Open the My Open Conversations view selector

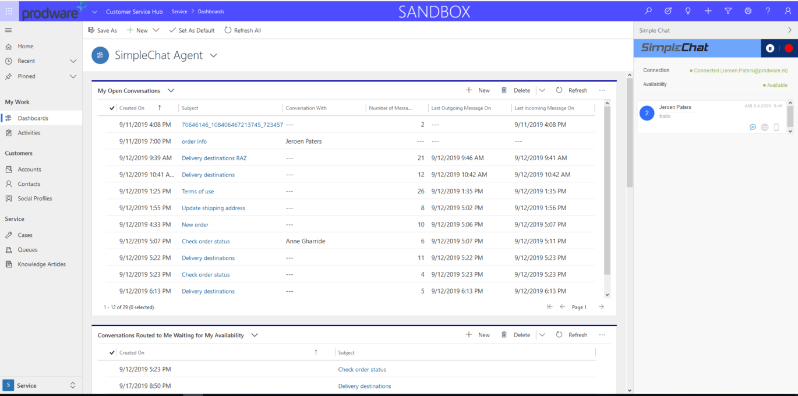click(171, 90)
